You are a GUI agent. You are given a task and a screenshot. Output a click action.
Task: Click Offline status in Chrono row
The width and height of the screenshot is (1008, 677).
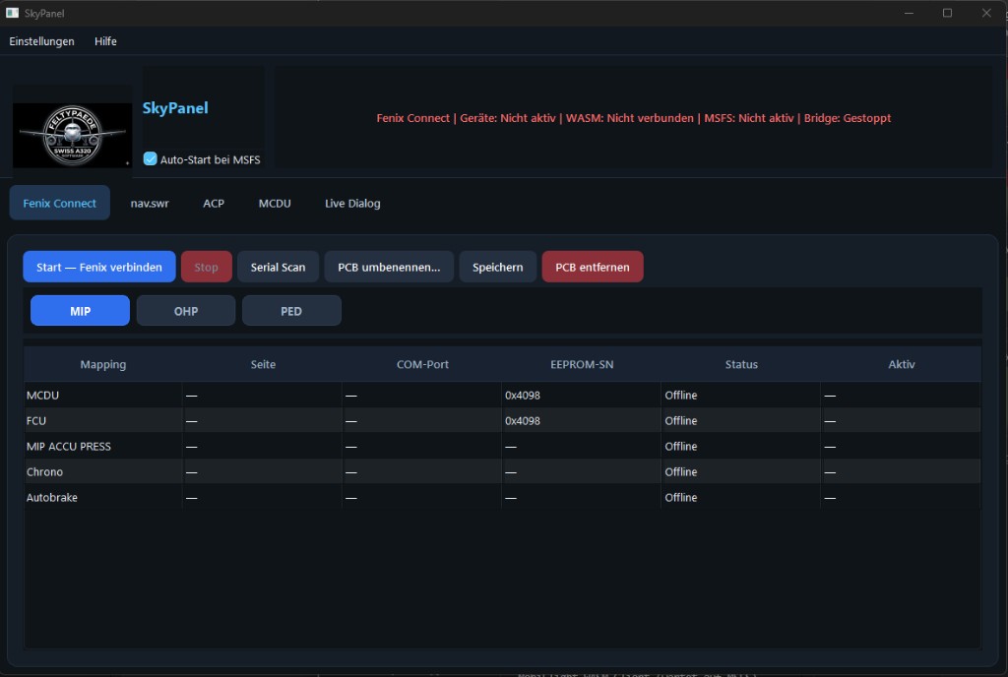coord(681,472)
